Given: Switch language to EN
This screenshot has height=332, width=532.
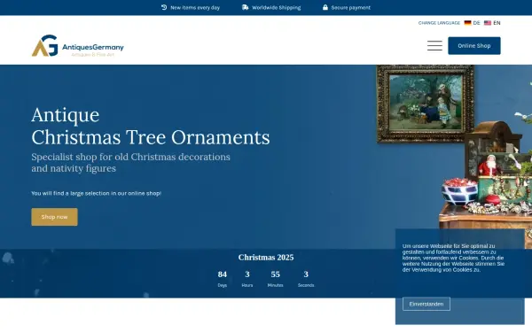Looking at the screenshot, I should click(497, 23).
